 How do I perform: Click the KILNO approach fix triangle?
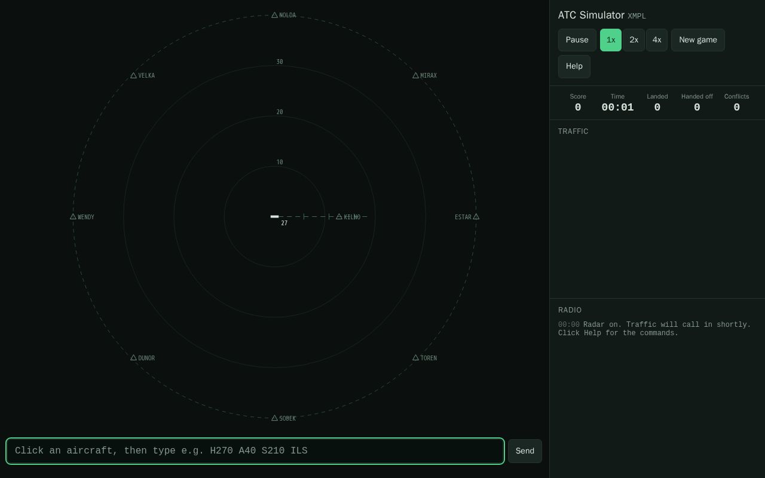click(x=339, y=217)
